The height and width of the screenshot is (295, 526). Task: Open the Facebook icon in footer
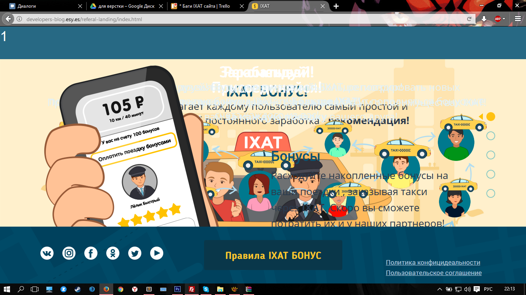tap(91, 253)
